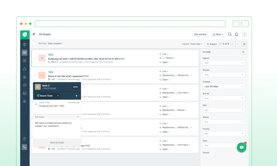Open the Phone icon at sidebar bottom
Viewport: 277px width, 166px height.
point(25,147)
